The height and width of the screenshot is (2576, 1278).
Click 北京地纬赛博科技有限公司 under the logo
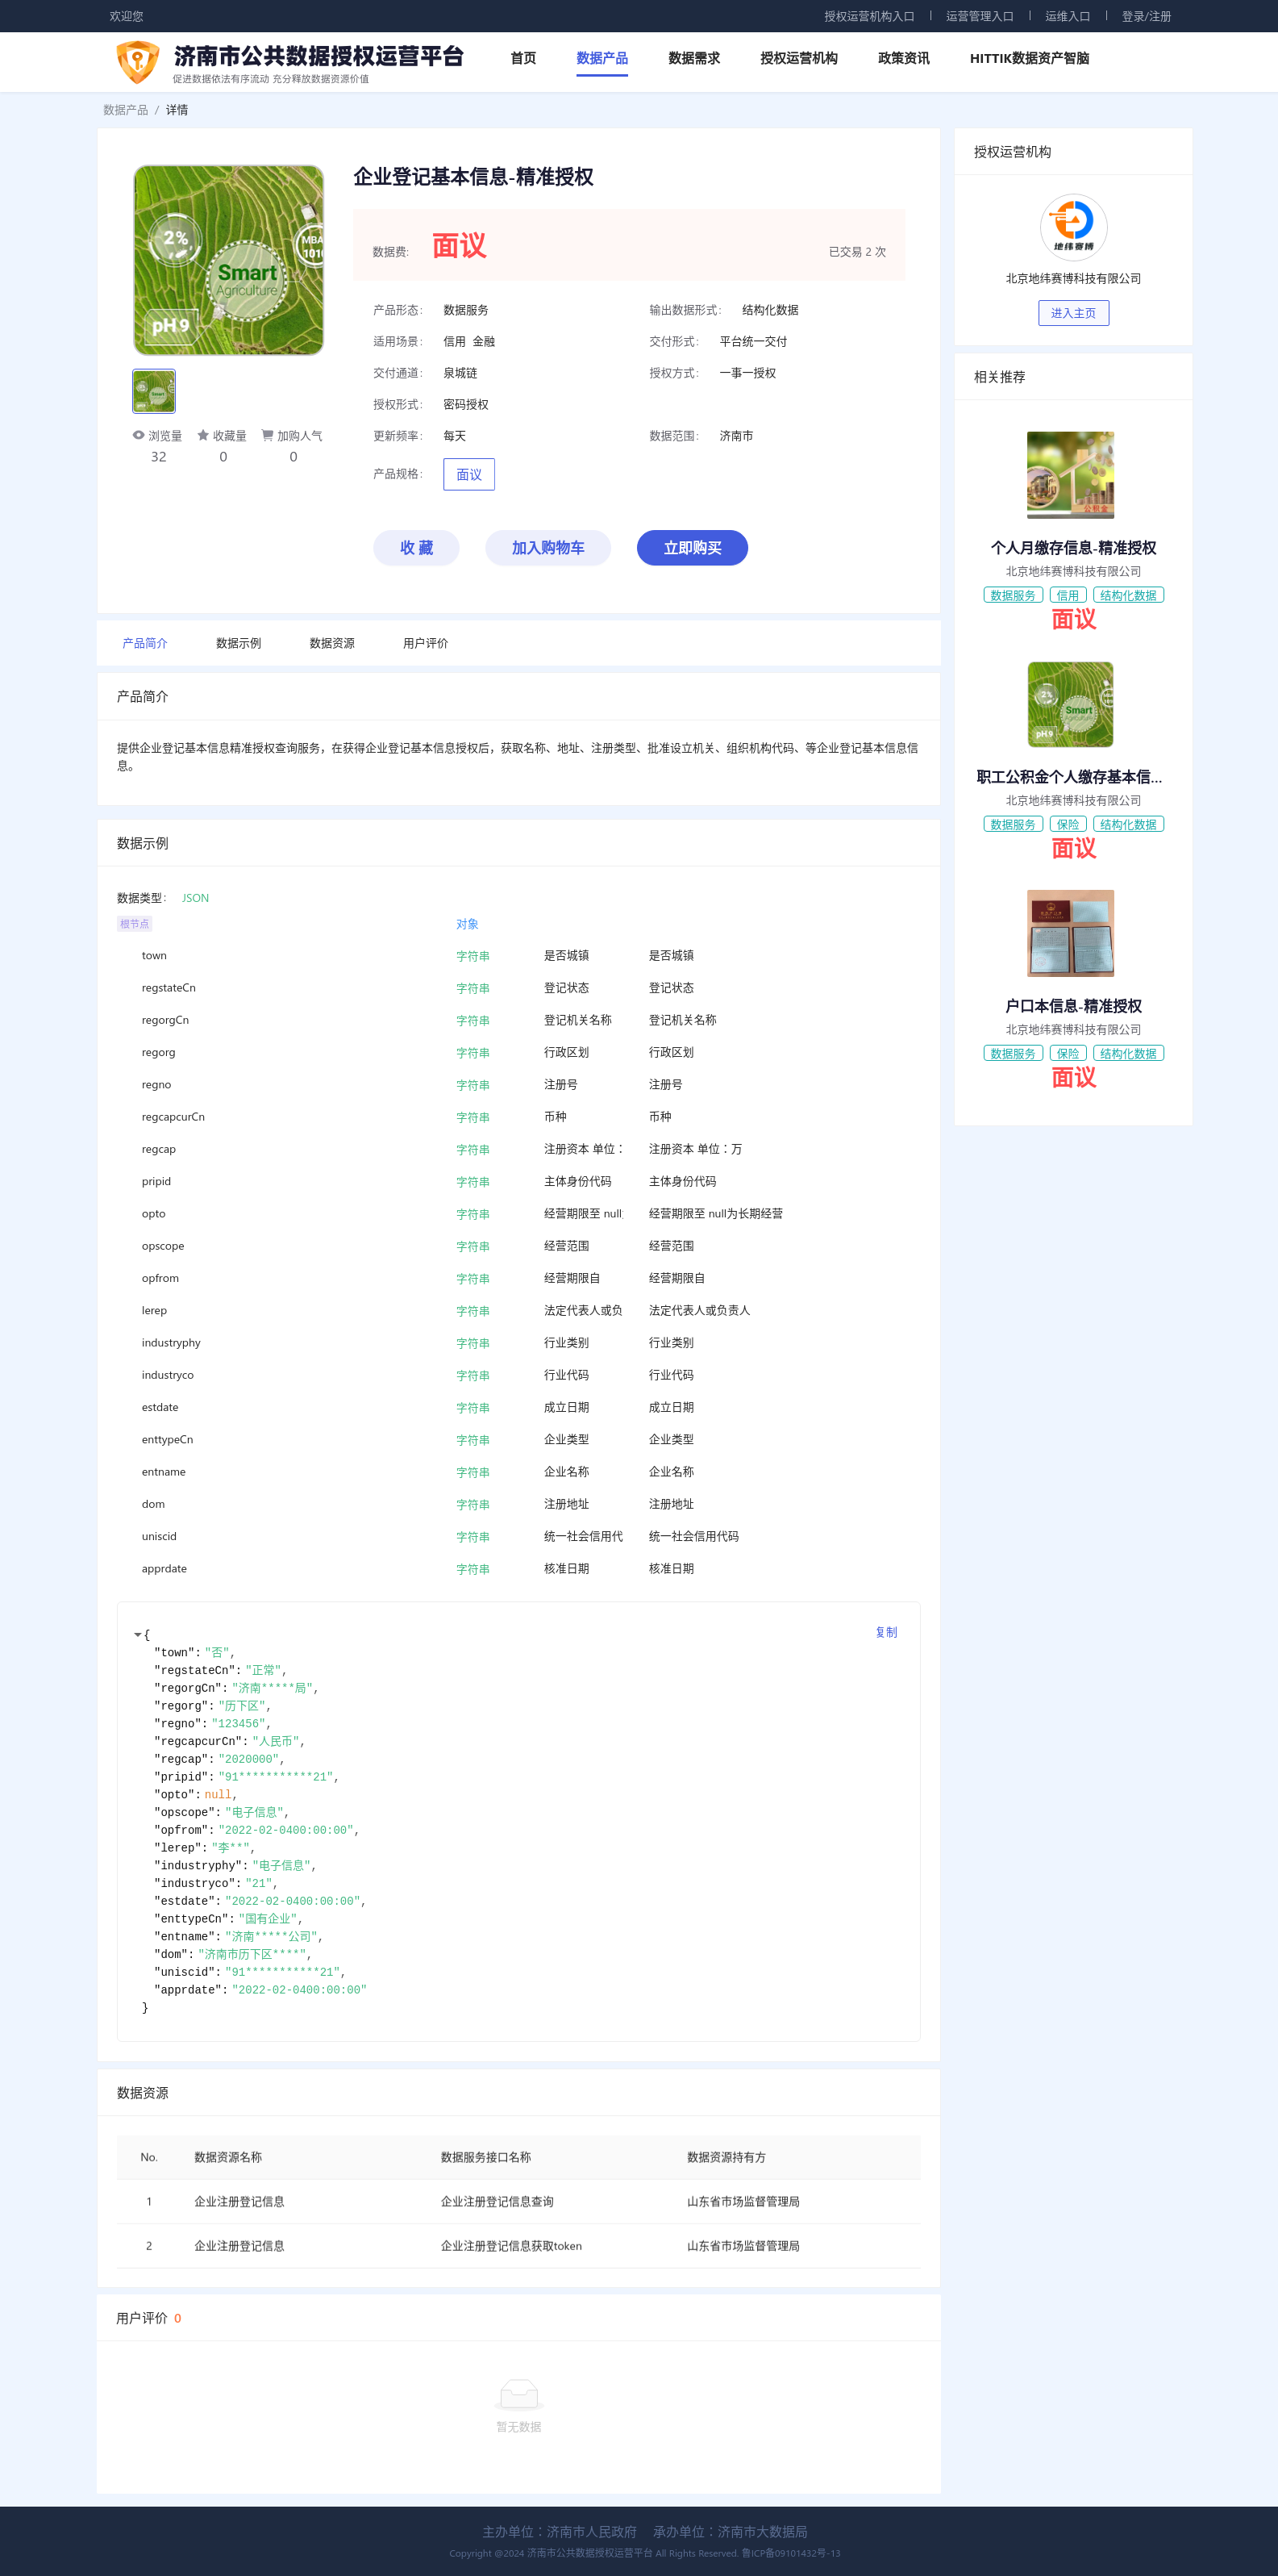click(1073, 279)
